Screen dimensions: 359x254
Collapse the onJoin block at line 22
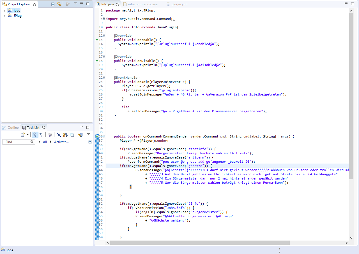pos(104,78)
